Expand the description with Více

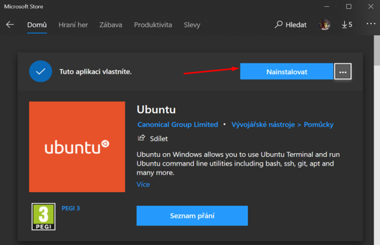143,185
